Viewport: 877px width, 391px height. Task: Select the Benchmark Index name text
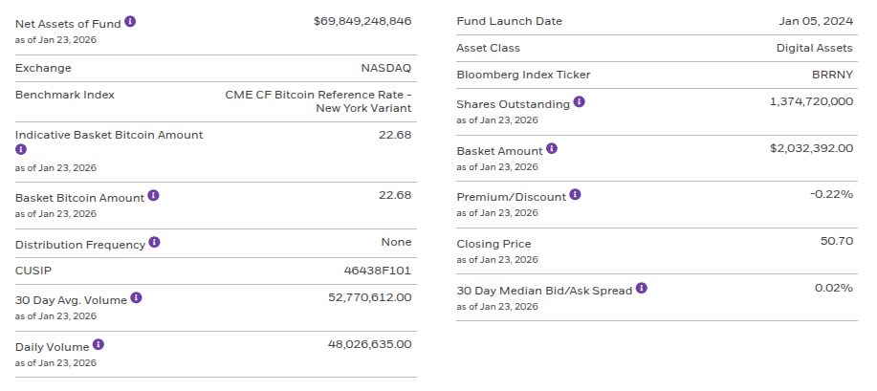(x=318, y=101)
